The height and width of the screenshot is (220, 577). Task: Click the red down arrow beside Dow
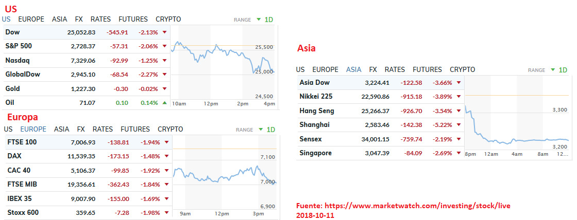pos(164,32)
